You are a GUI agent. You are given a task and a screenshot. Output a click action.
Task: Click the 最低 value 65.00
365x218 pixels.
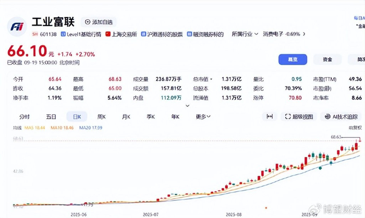tap(115, 89)
